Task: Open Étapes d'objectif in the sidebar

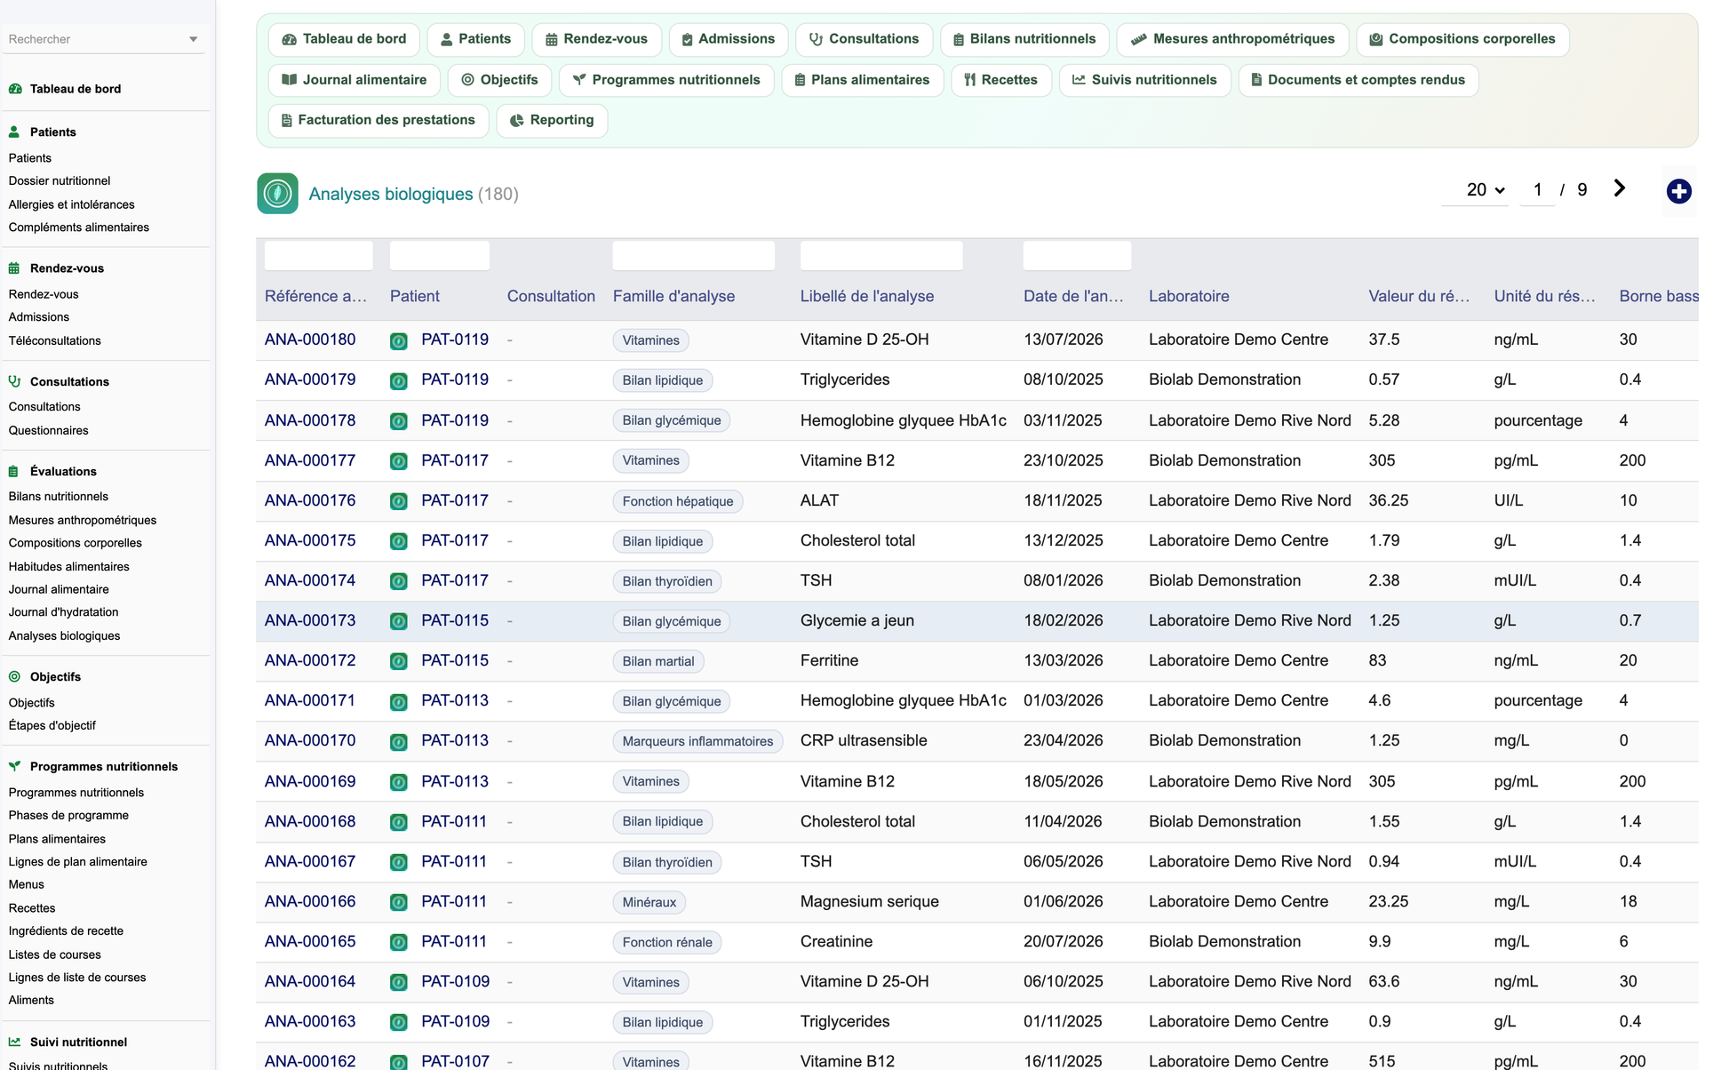Action: pyautogui.click(x=52, y=725)
